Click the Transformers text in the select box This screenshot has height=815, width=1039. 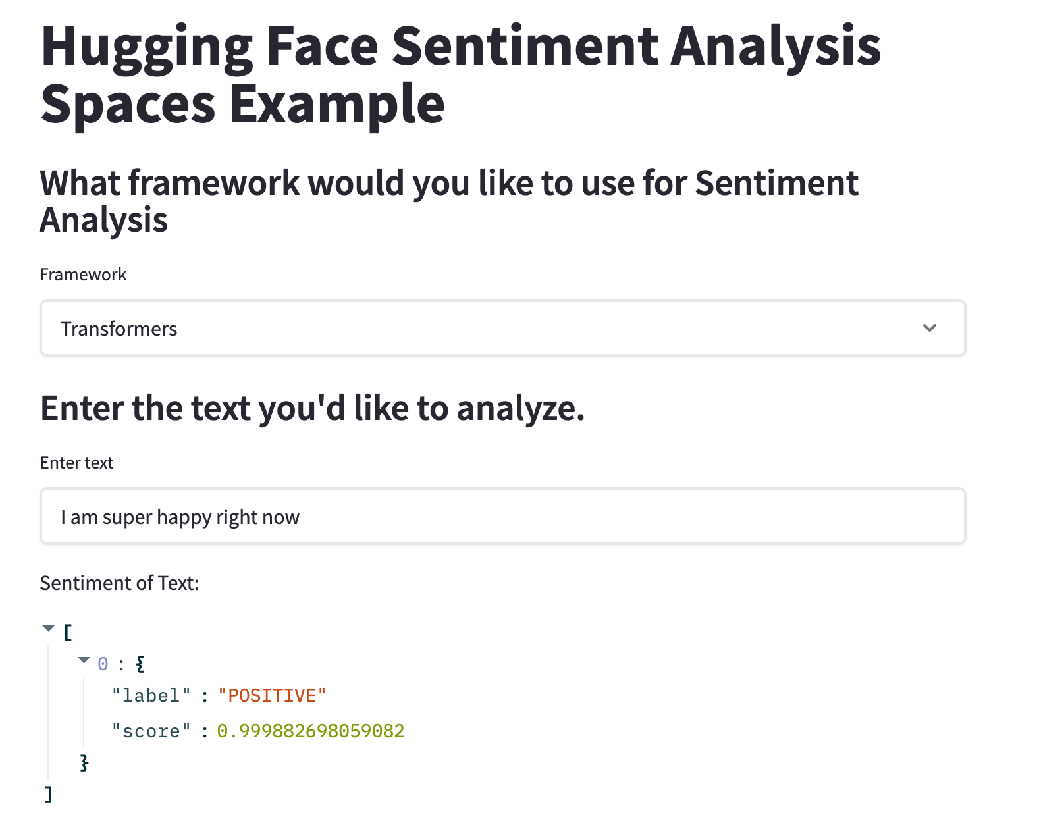(x=119, y=329)
